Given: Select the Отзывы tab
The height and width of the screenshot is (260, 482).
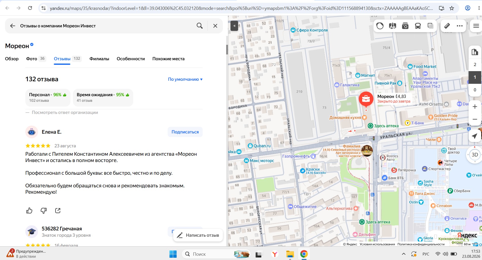Looking at the screenshot, I should coord(68,59).
